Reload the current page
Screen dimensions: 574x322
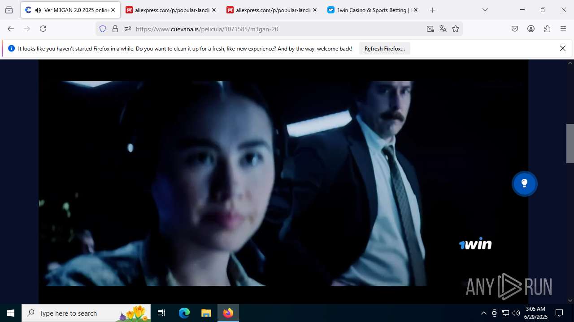coord(43,29)
